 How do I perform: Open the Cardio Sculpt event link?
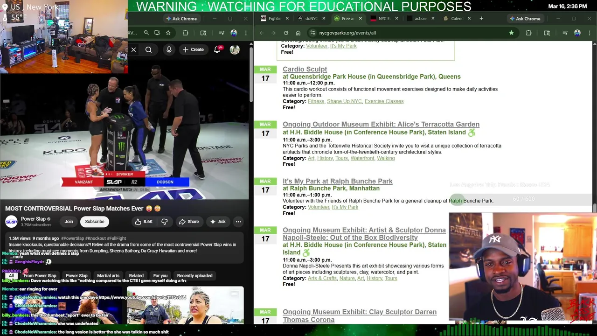(x=305, y=69)
